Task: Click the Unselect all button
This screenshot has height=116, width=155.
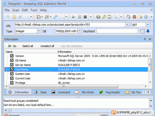Action: point(47,46)
